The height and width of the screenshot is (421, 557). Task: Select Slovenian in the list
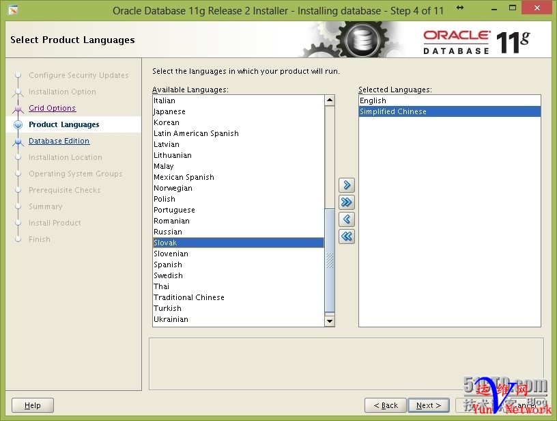(x=238, y=254)
